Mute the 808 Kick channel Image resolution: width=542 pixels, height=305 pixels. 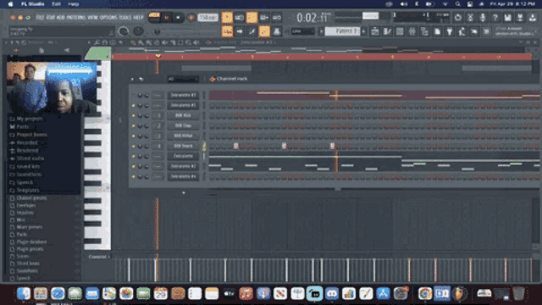[134, 115]
